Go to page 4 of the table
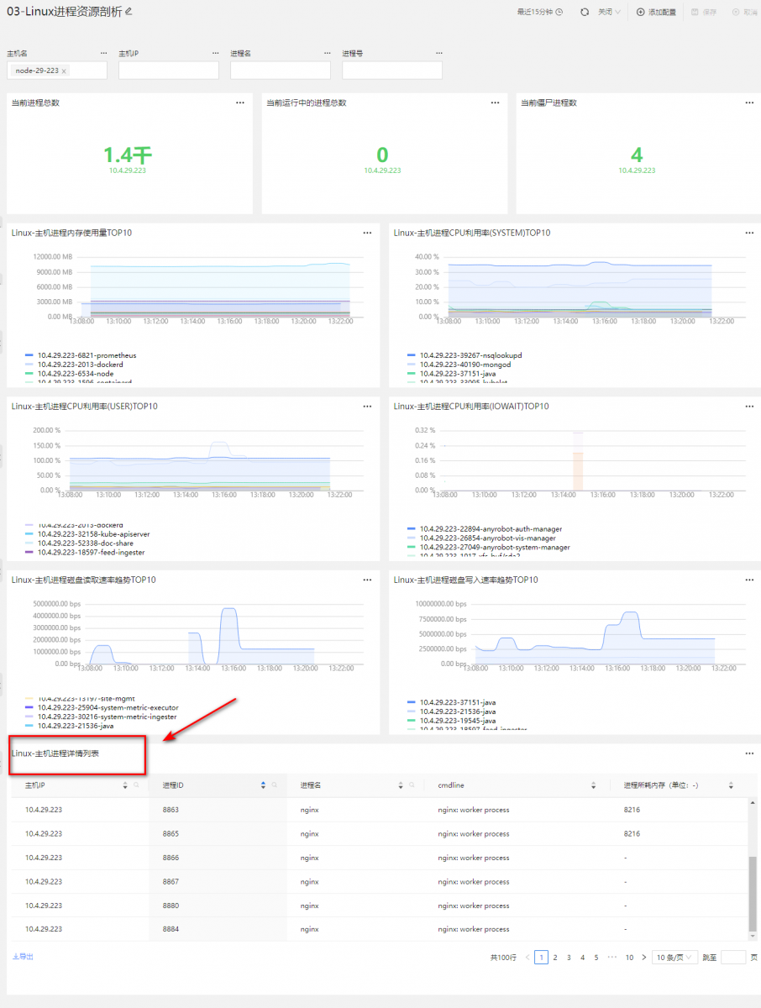The height and width of the screenshot is (1008, 761). [x=583, y=958]
